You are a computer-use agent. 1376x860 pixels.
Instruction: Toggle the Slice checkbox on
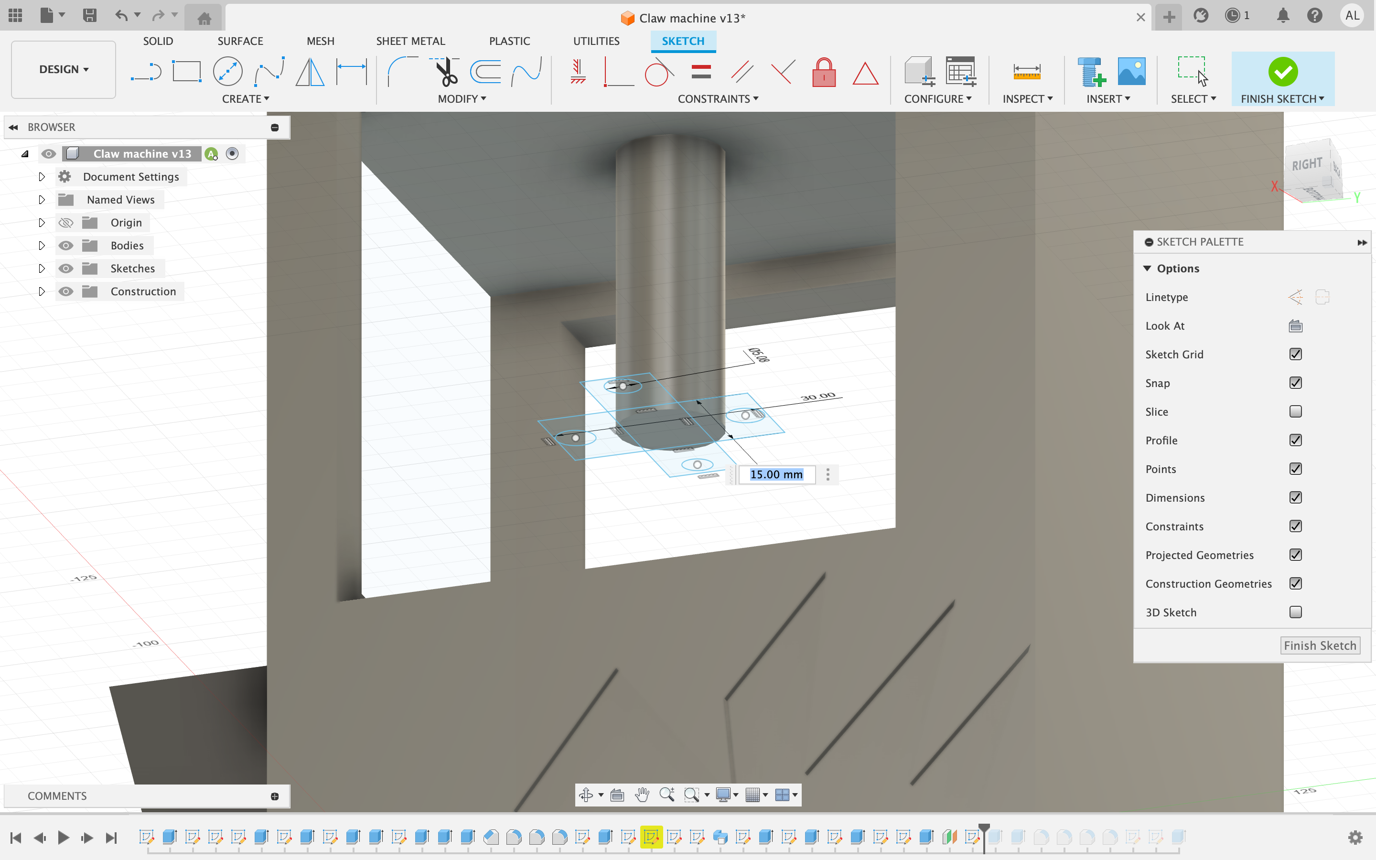point(1296,411)
